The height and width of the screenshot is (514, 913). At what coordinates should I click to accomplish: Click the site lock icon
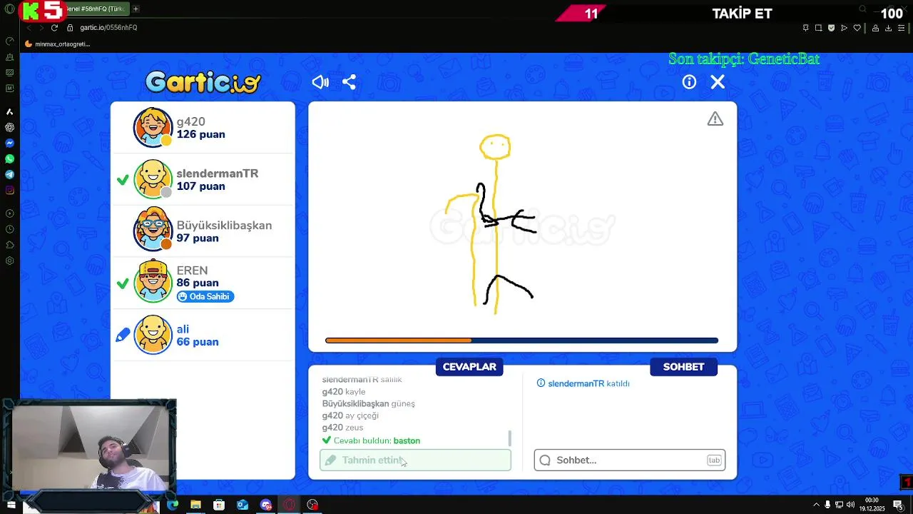coord(70,27)
